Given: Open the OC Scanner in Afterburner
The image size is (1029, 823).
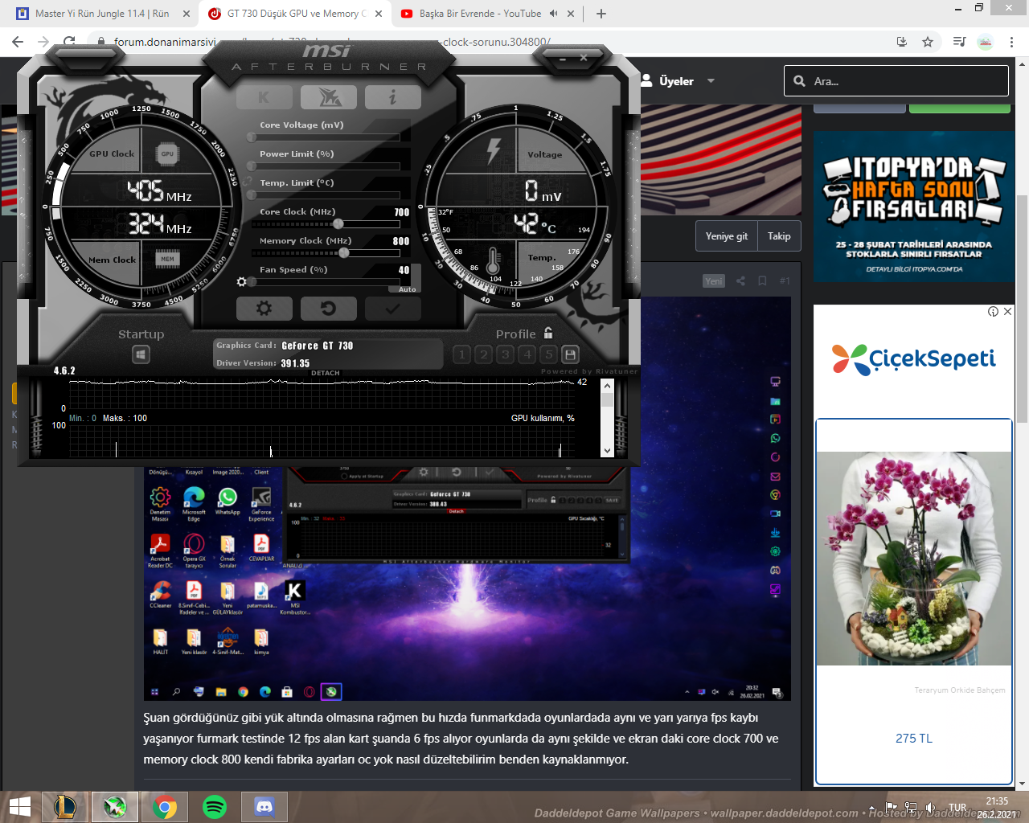Looking at the screenshot, I should 329,97.
